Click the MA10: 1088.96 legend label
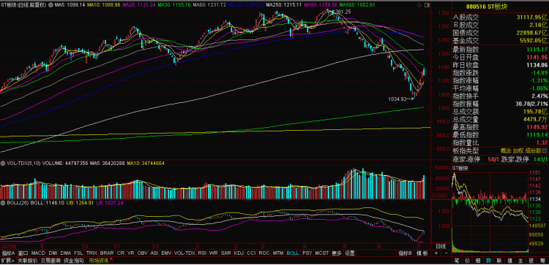Screen dimensions: 549x265 (x=104, y=5)
